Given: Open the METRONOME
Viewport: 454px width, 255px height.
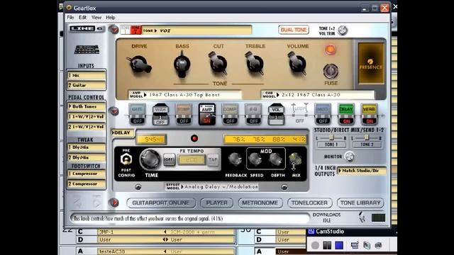Looking at the screenshot, I should pos(260,203).
